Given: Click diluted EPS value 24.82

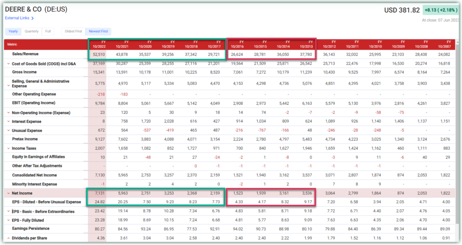Looking at the screenshot, I should pyautogui.click(x=100, y=202).
